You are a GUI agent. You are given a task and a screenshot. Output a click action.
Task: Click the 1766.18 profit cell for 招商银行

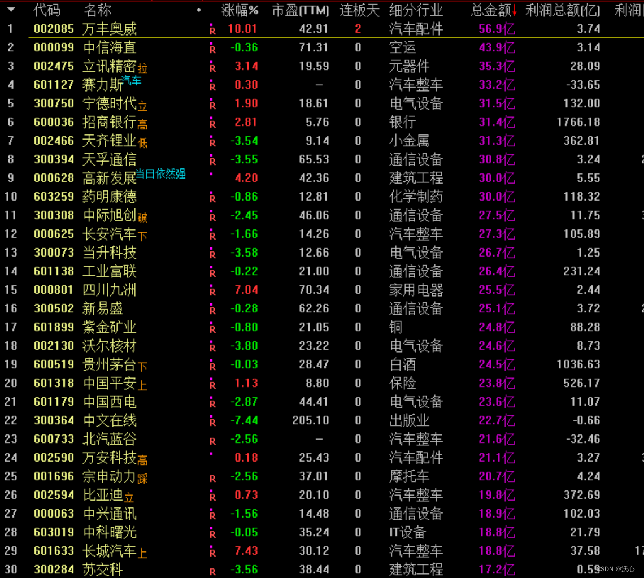tap(578, 122)
